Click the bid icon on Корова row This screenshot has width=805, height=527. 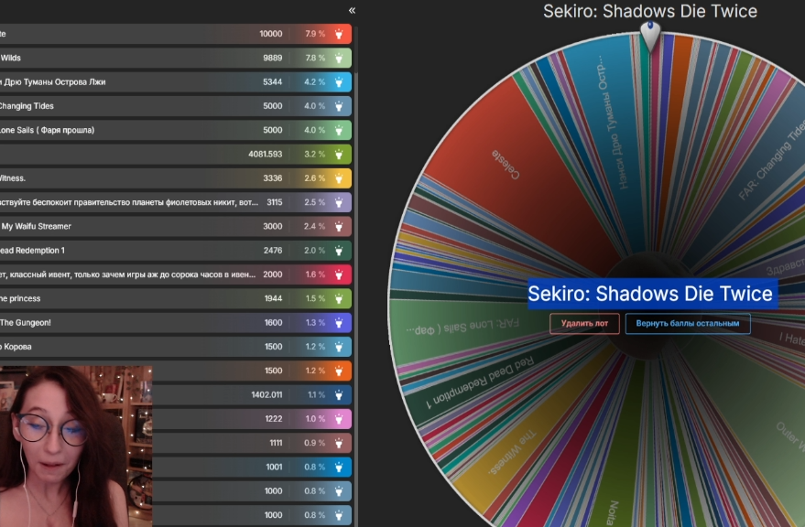(x=339, y=347)
